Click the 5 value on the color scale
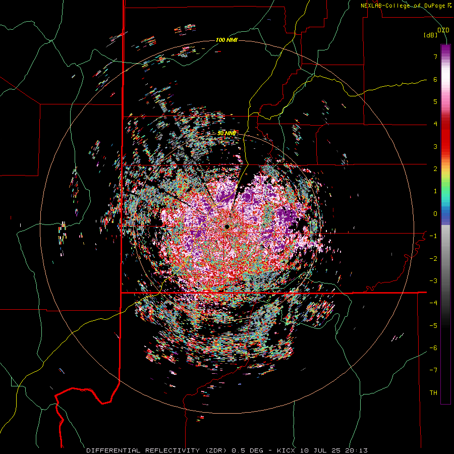Viewport: 454px width, 454px height. tap(435, 101)
